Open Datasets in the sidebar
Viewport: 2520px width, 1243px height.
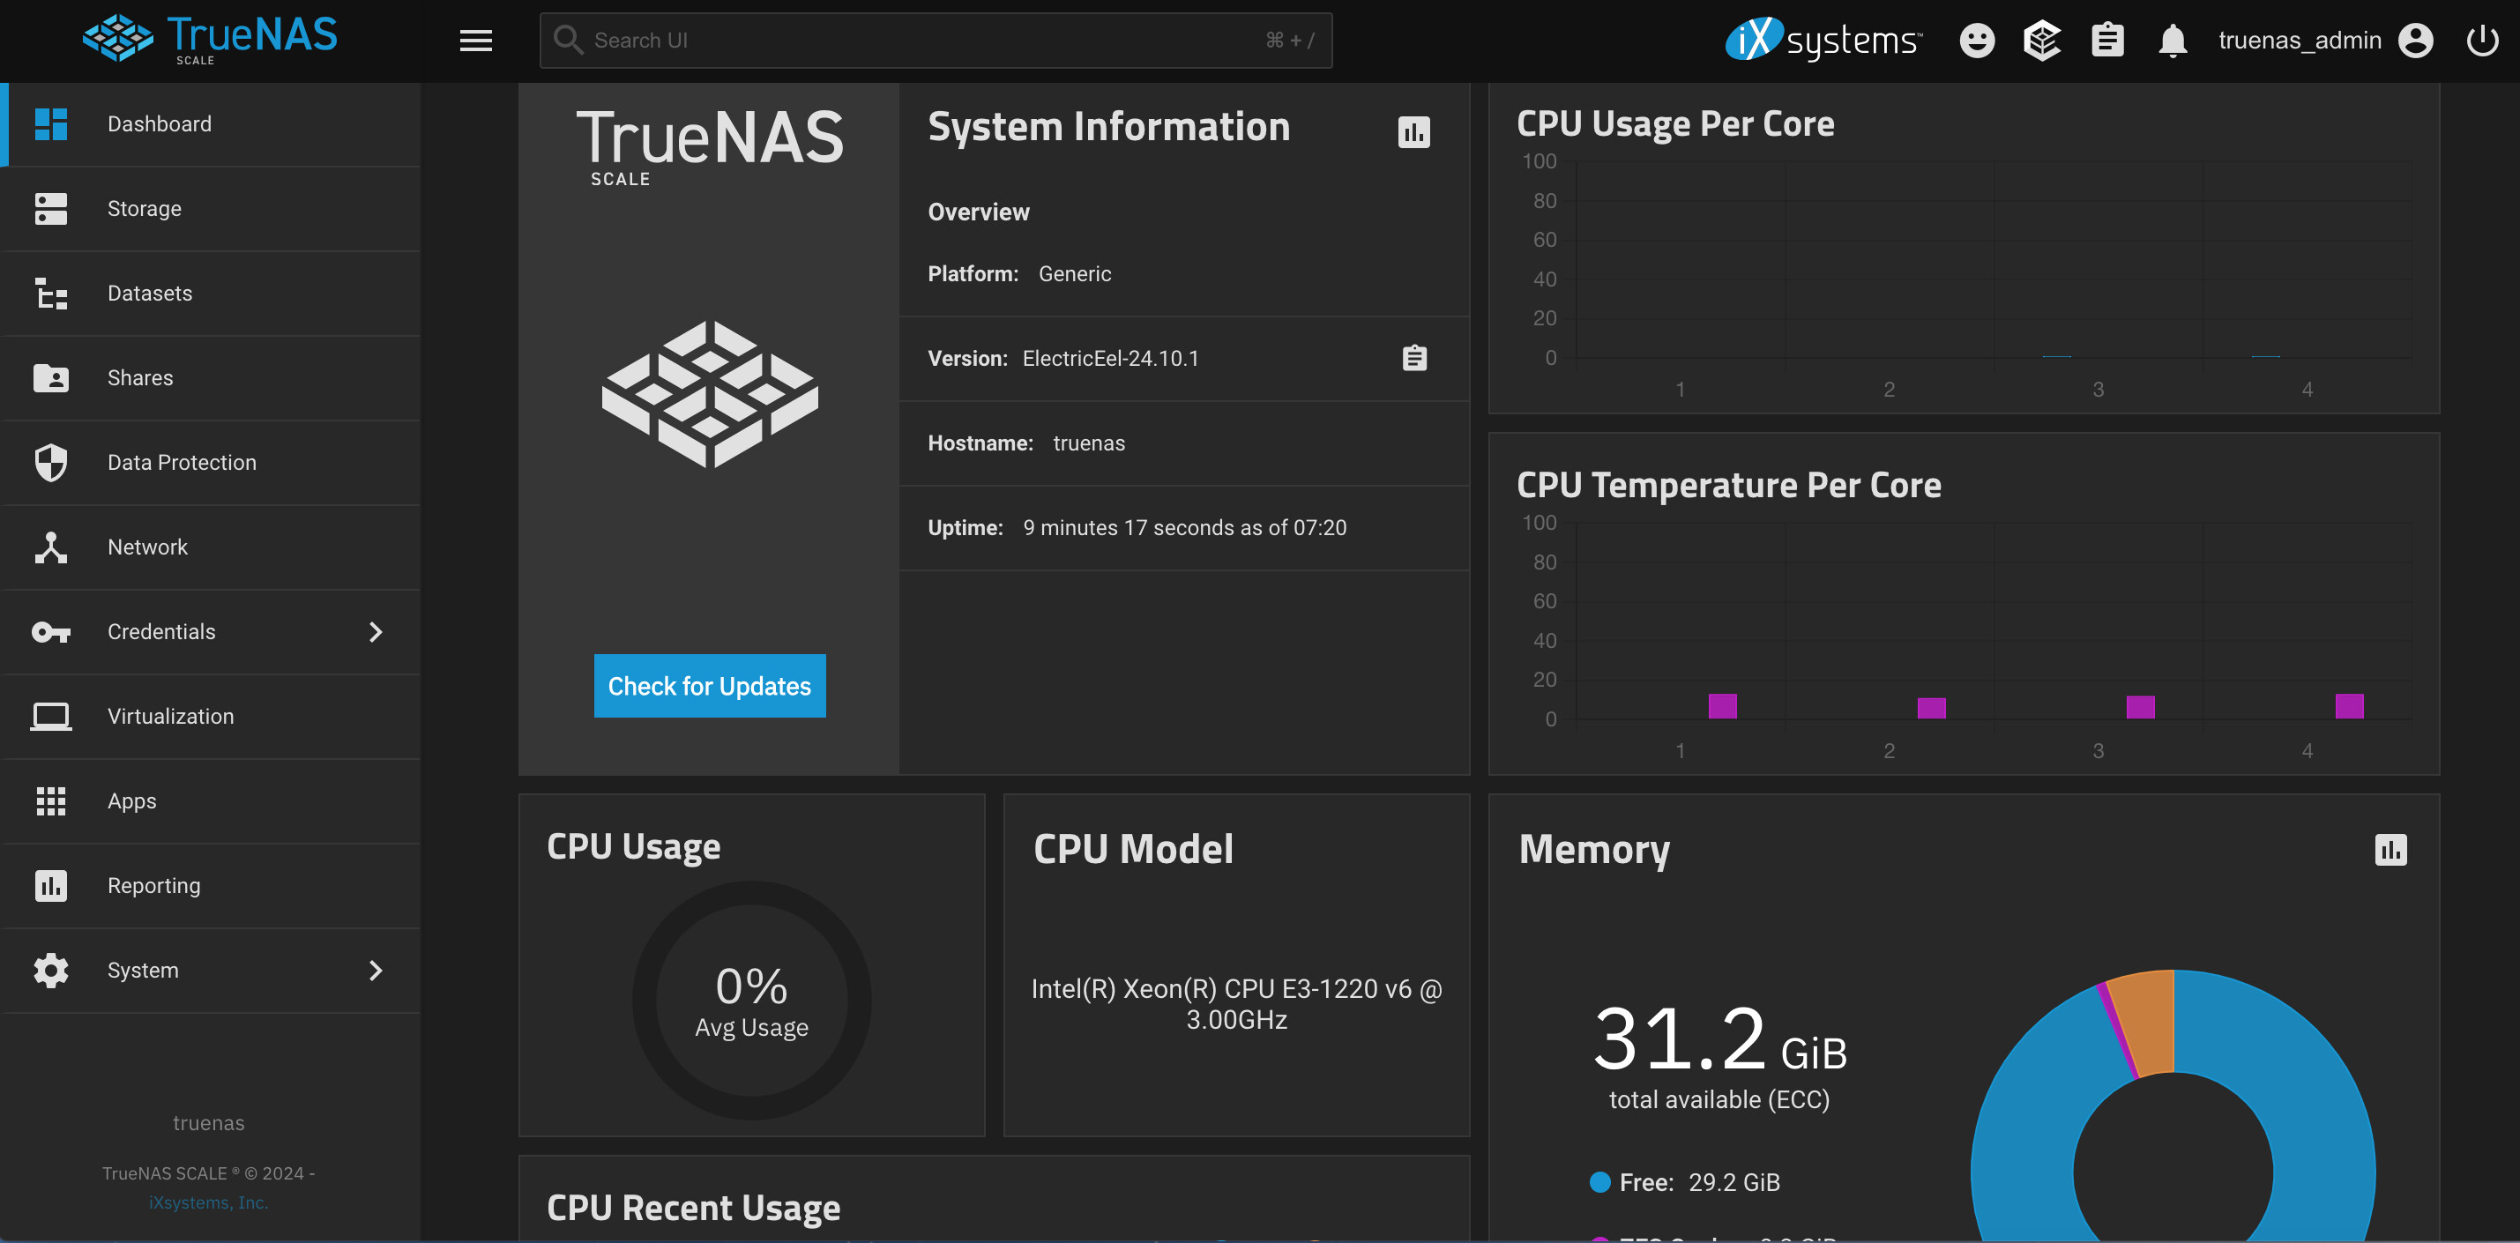211,294
